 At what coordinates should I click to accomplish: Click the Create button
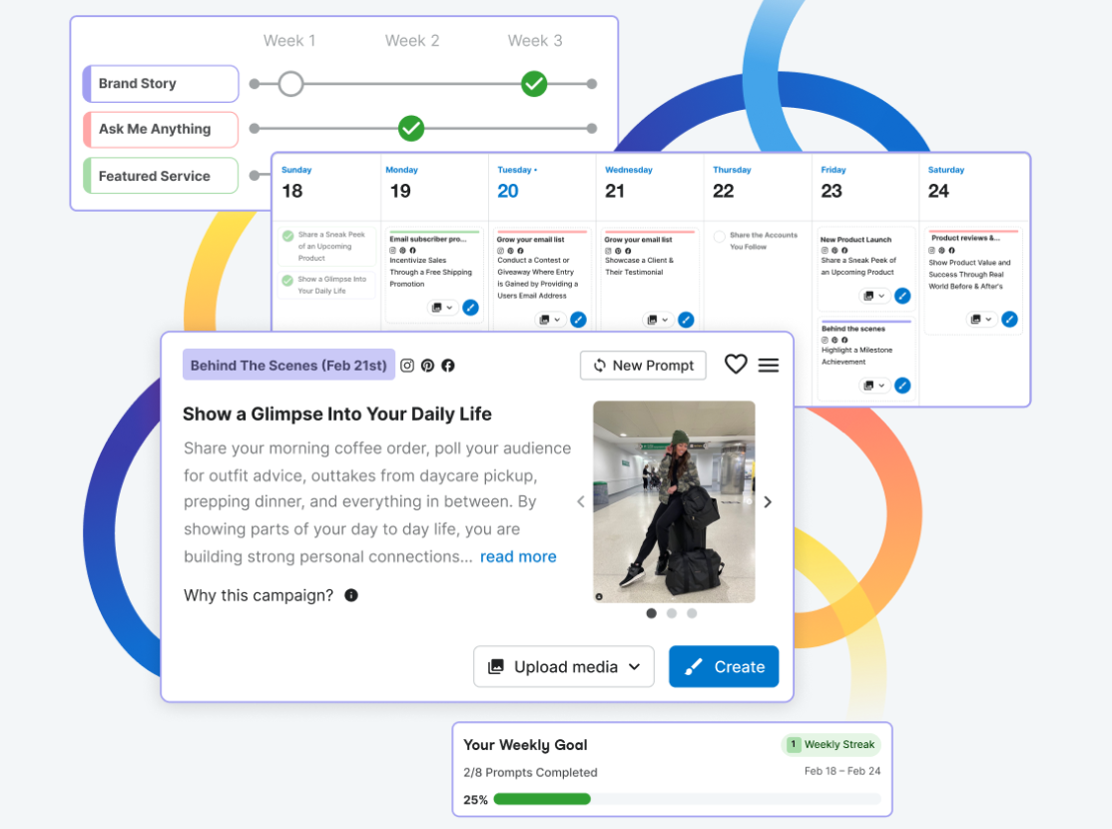click(724, 666)
